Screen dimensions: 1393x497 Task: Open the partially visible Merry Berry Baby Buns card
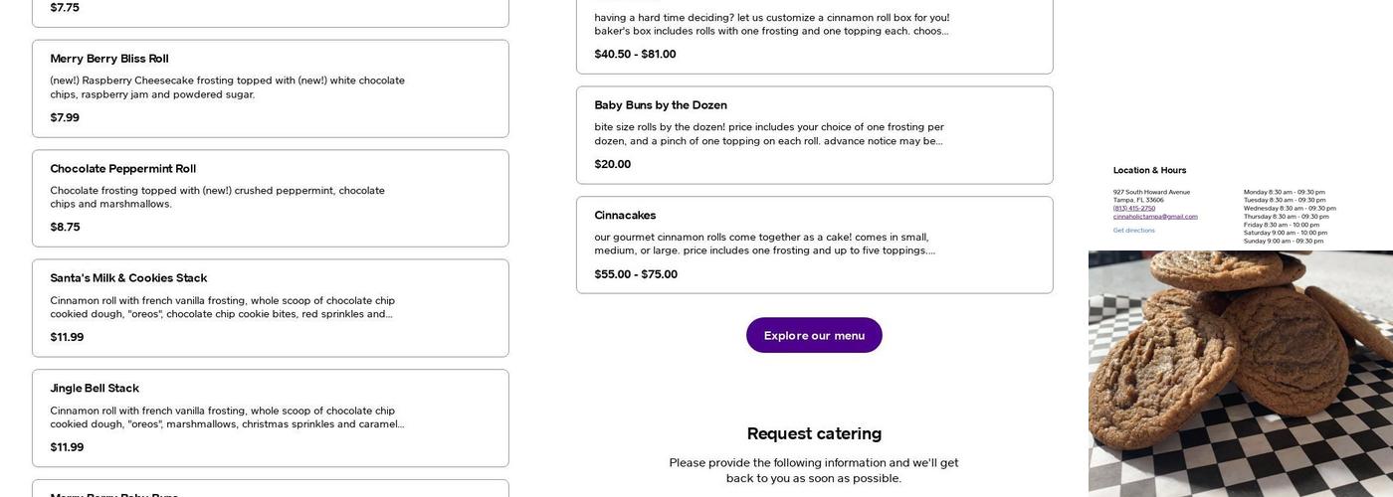(270, 490)
